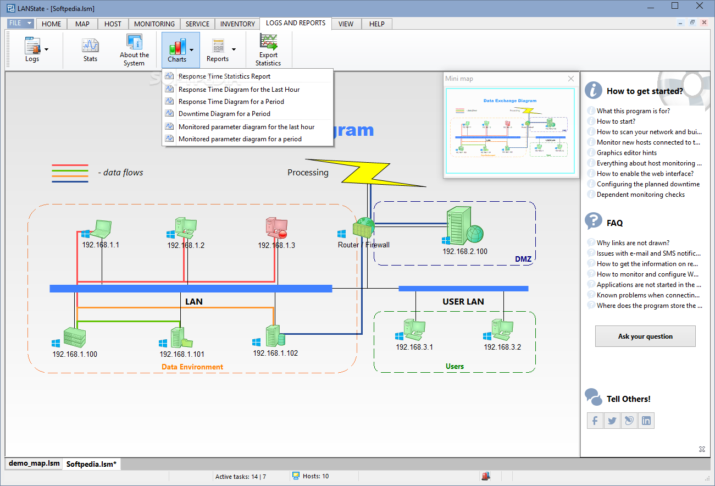715x486 pixels.
Task: Open the FILE dropdown menu
Action: tap(21, 23)
